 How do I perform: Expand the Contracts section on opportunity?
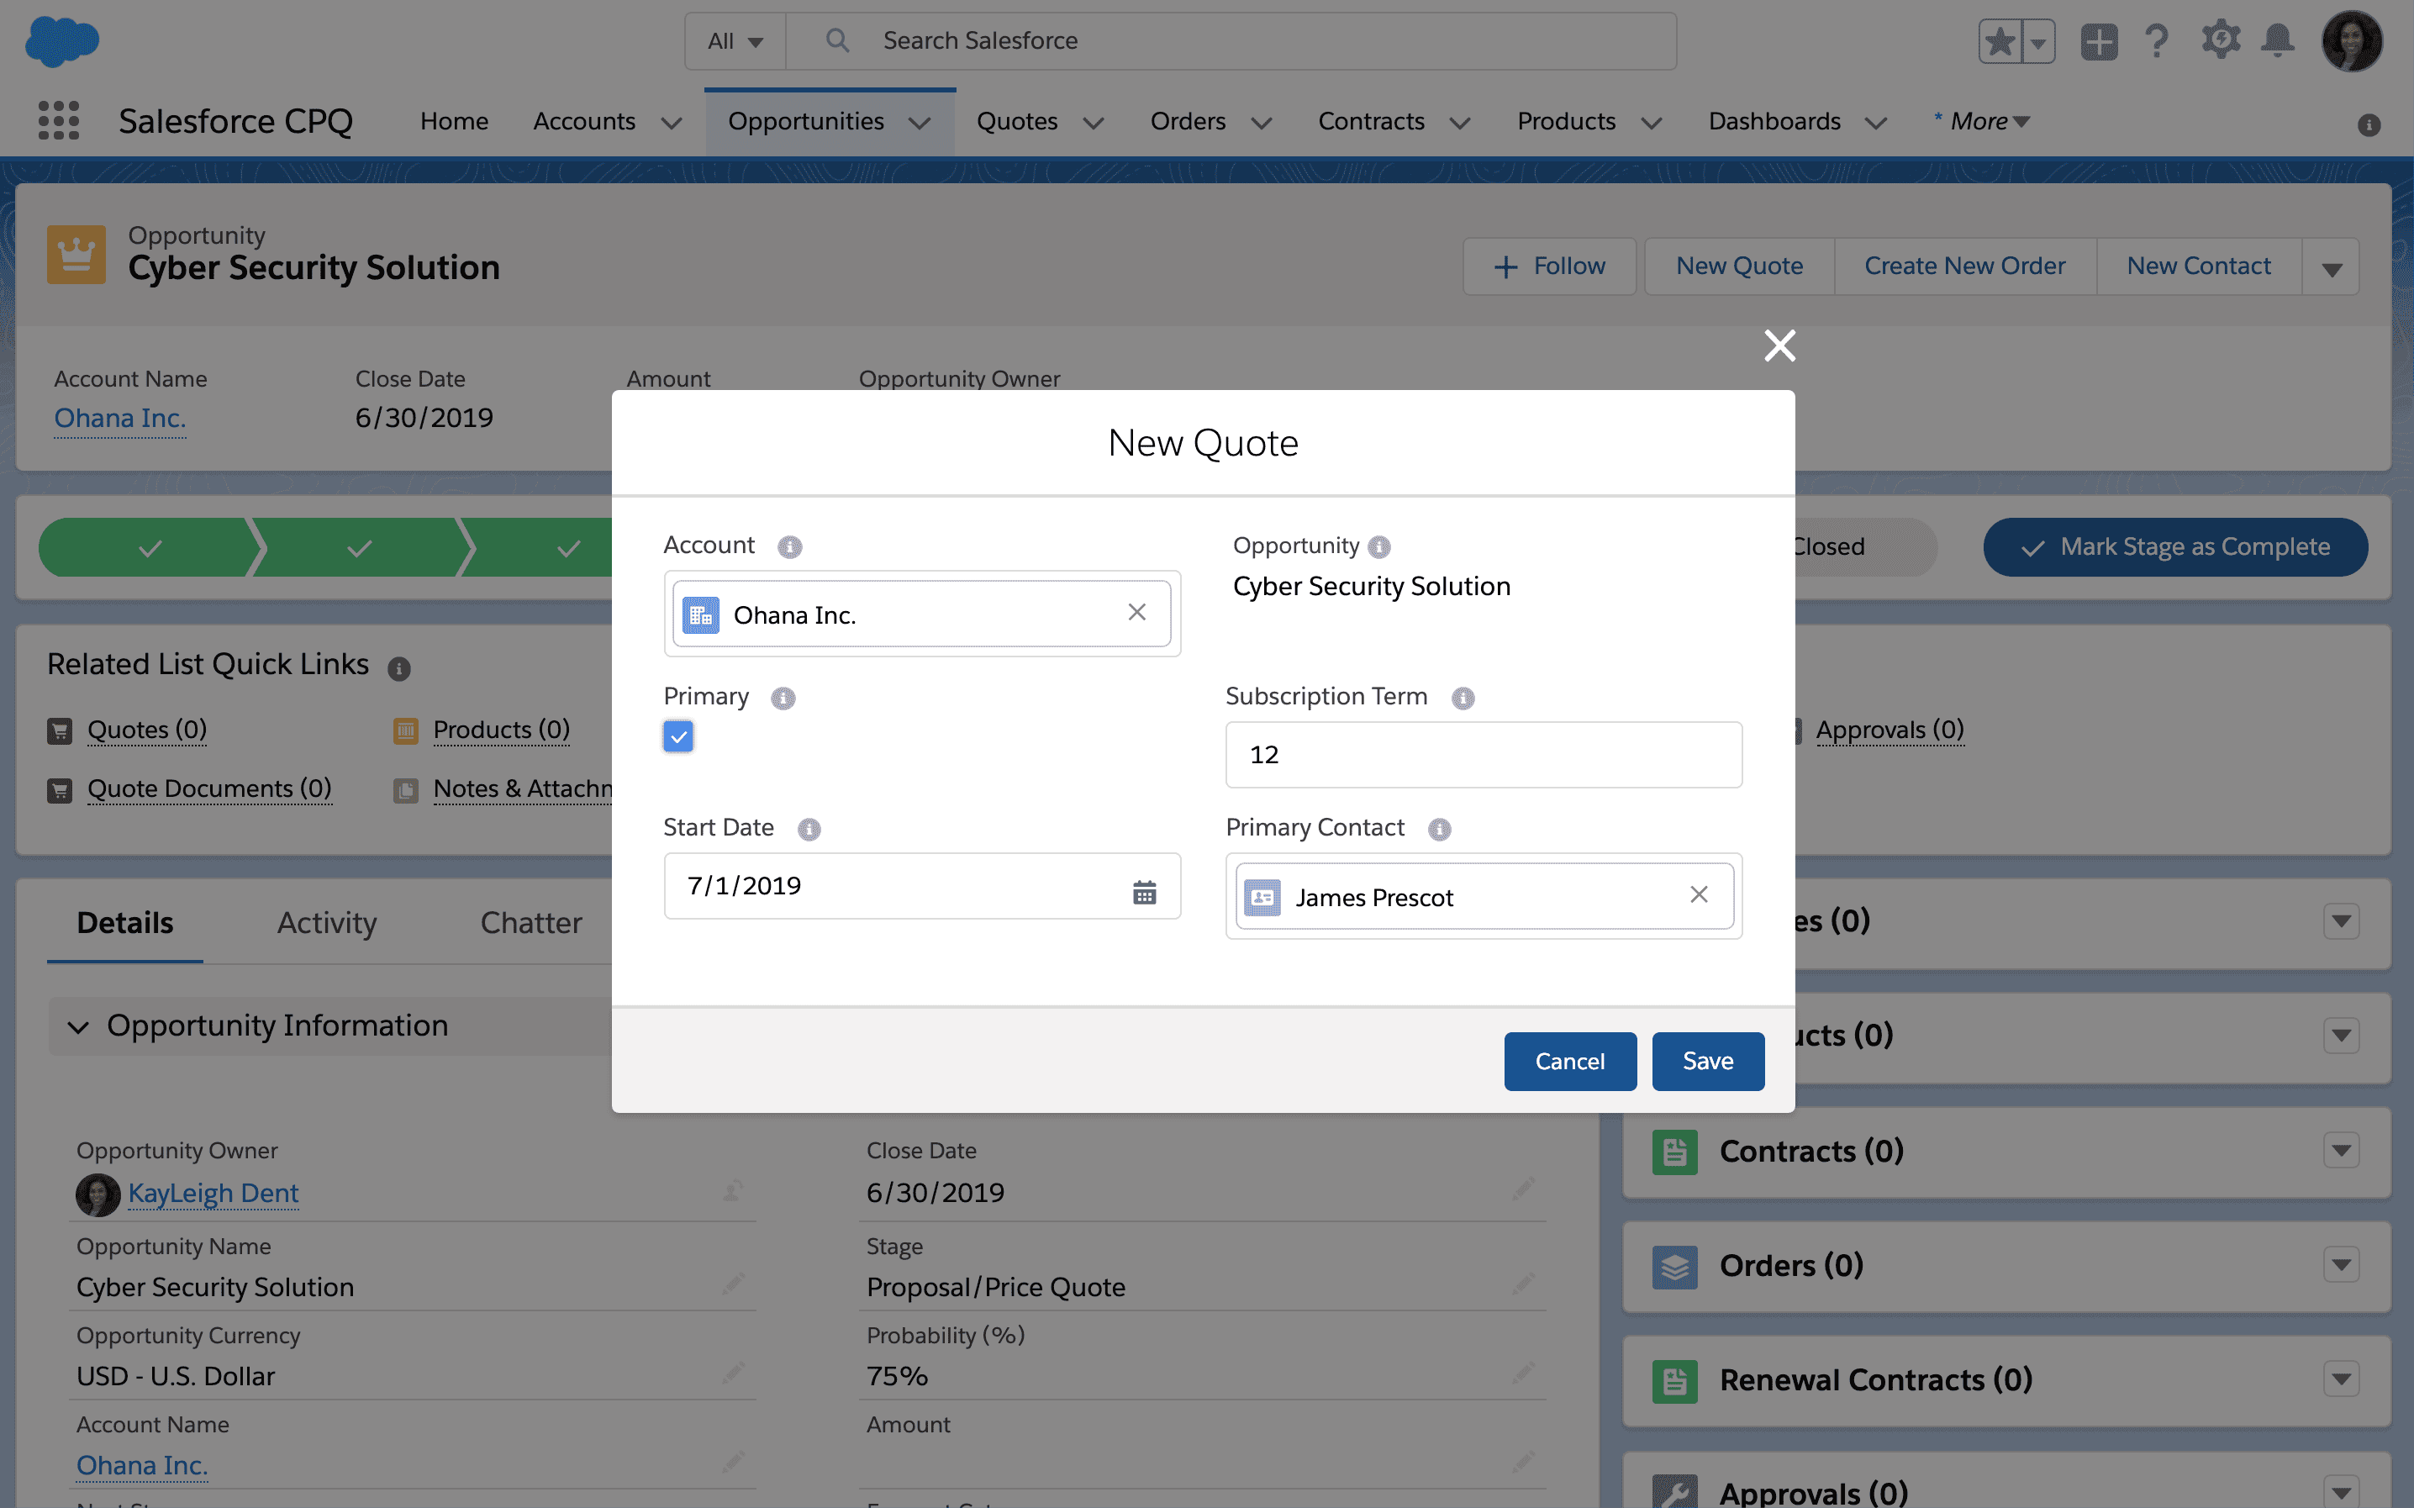(x=2343, y=1150)
